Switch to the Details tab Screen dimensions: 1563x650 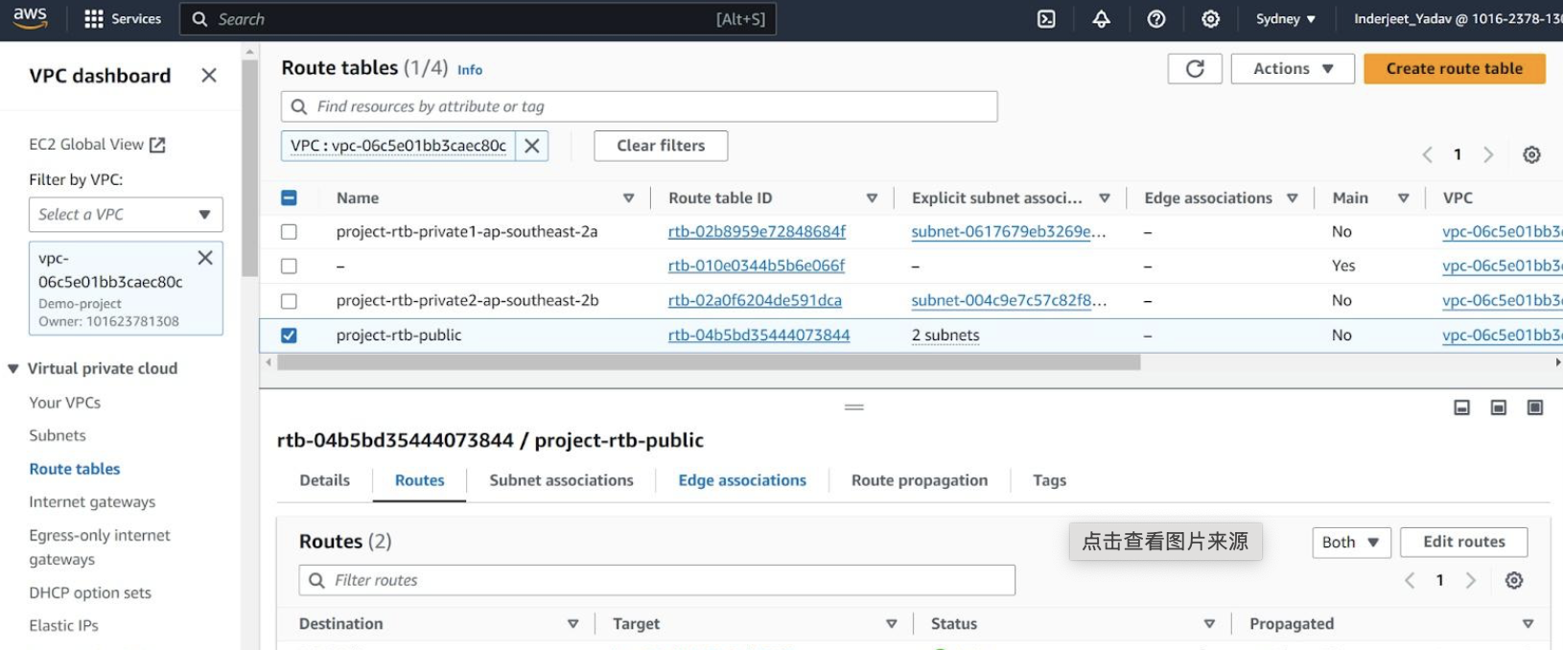pos(325,480)
